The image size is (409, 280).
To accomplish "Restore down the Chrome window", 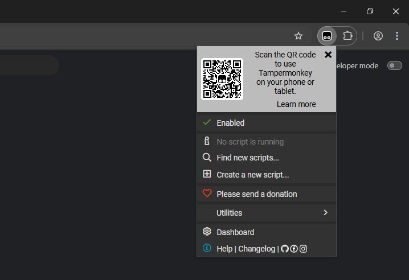I will (369, 11).
